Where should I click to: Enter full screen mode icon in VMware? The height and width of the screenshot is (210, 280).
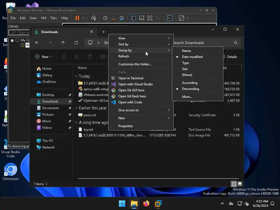coord(150,18)
